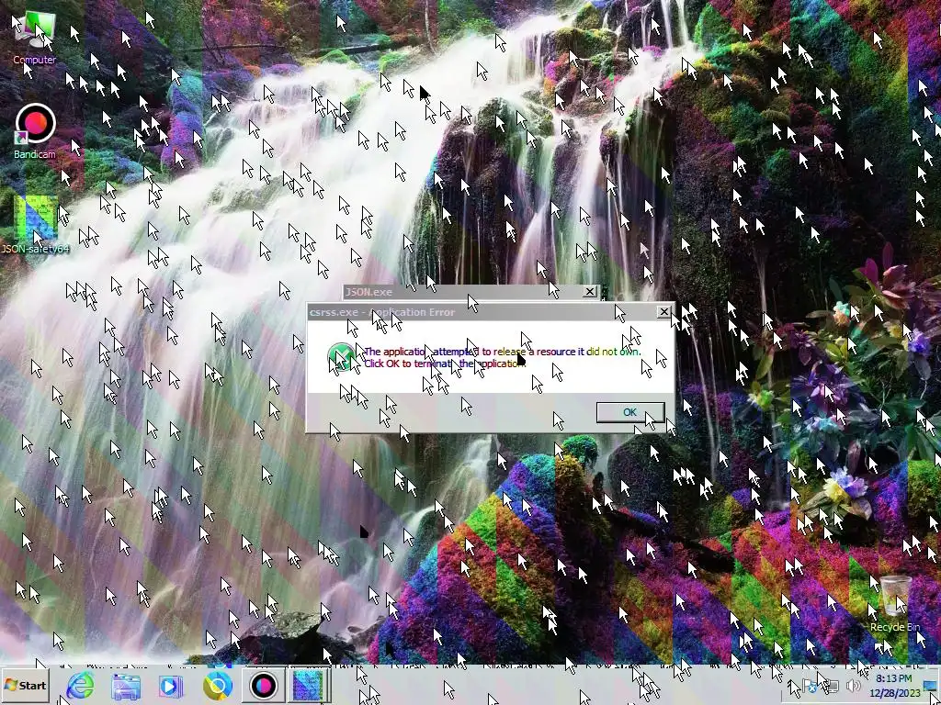941x705 pixels.
Task: Open the Start menu
Action: [x=25, y=685]
